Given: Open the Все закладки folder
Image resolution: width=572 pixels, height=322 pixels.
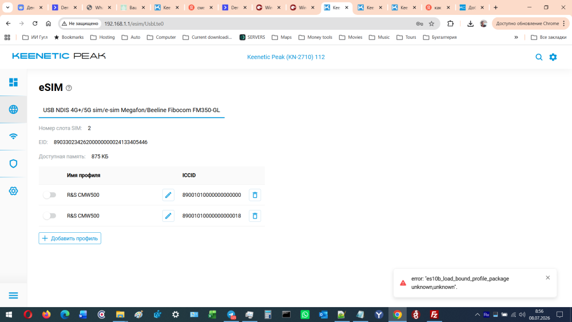Looking at the screenshot, I should click(549, 37).
